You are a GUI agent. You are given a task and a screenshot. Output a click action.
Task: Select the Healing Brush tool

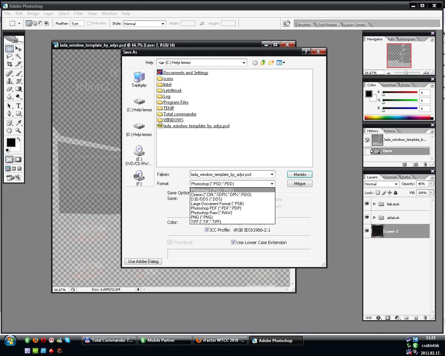9,73
